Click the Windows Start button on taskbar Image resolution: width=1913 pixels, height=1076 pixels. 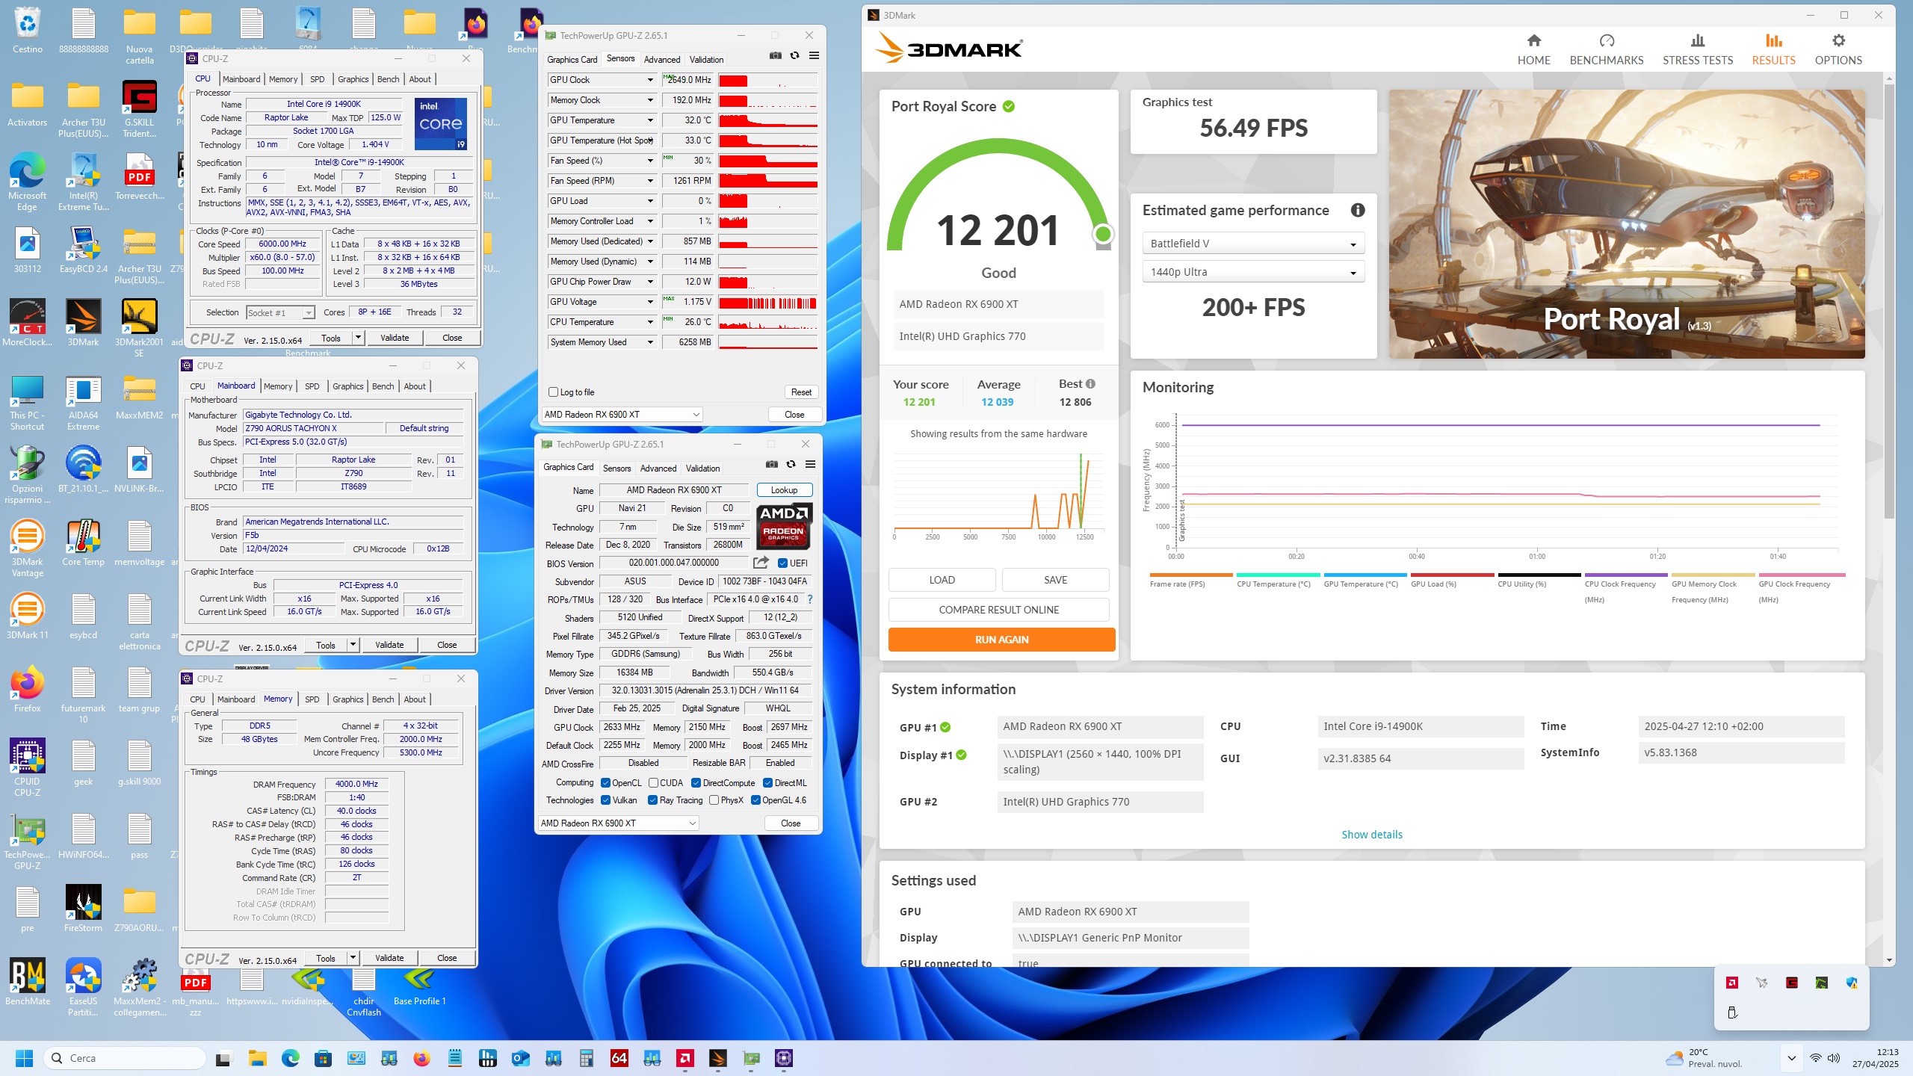pos(24,1058)
